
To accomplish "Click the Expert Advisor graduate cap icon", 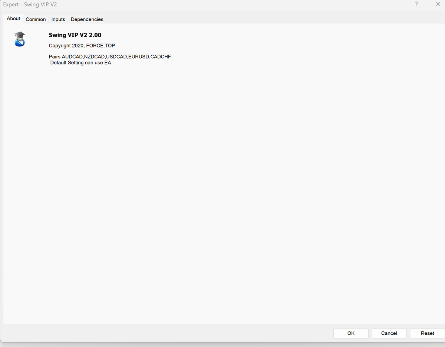I will point(19,39).
